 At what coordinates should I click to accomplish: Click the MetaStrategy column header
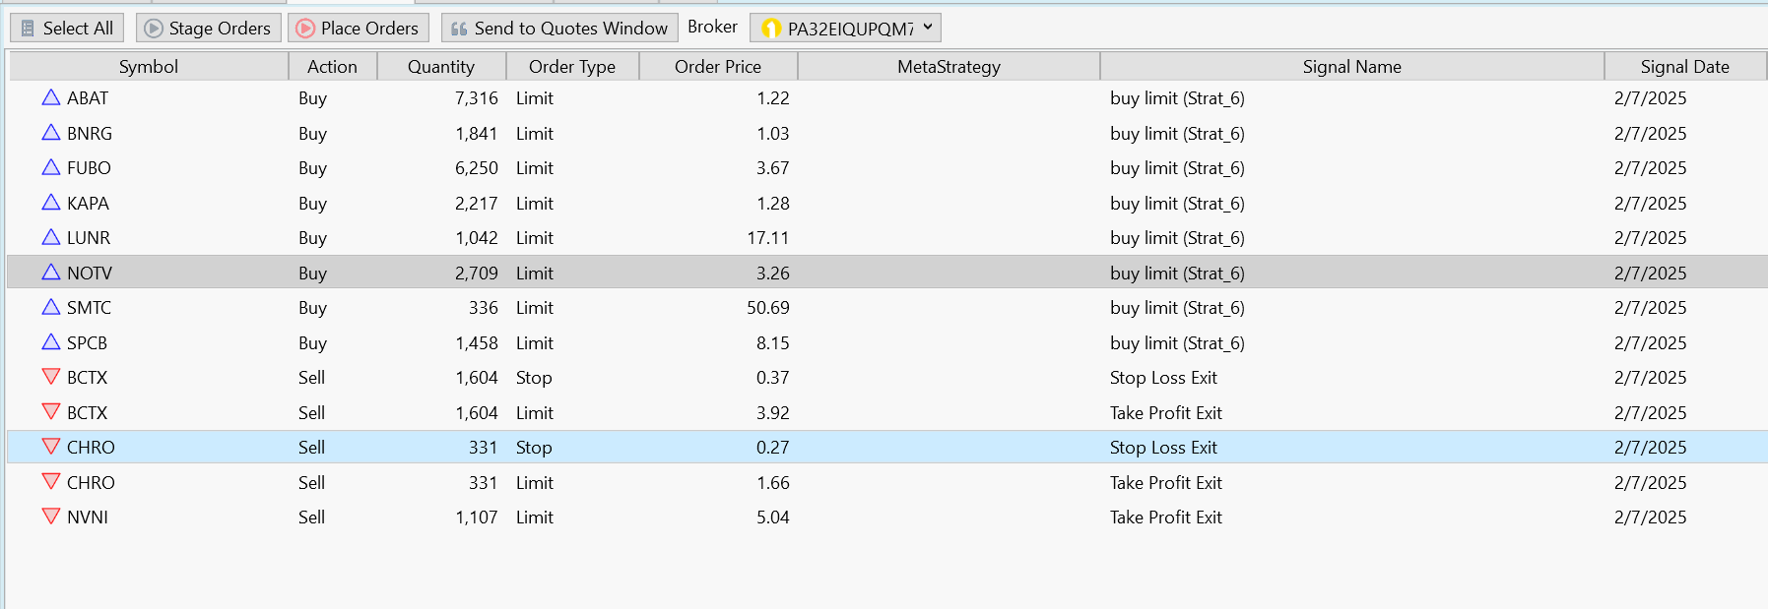(949, 67)
